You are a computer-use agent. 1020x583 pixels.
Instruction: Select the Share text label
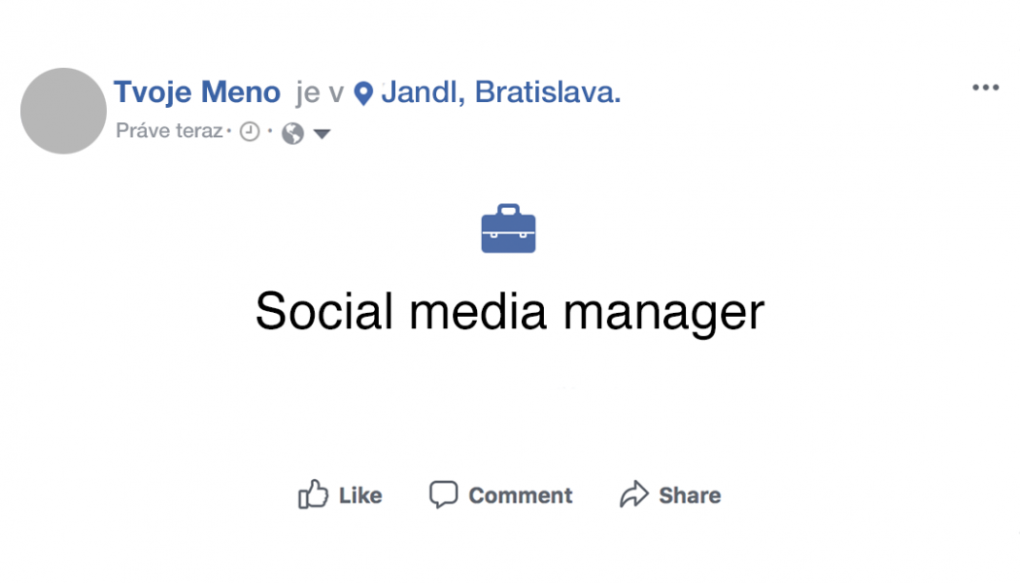point(690,496)
